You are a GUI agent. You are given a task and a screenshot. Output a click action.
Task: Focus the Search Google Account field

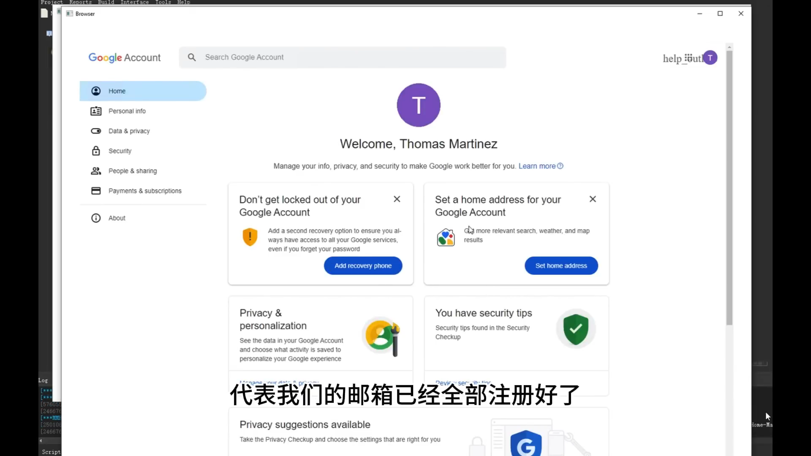point(342,57)
